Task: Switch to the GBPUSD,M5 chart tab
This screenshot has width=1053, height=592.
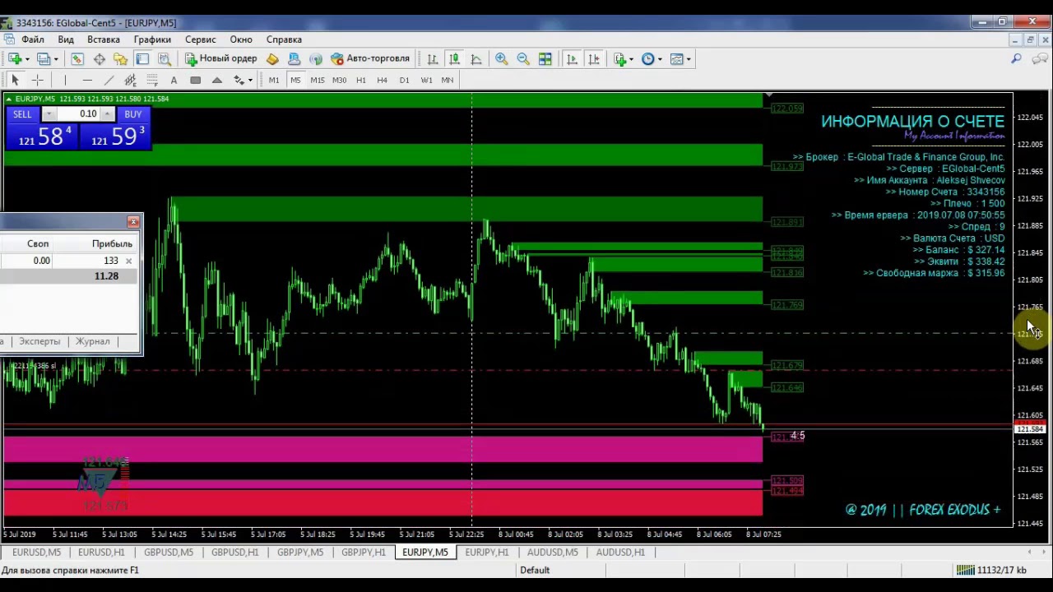Action: click(169, 553)
